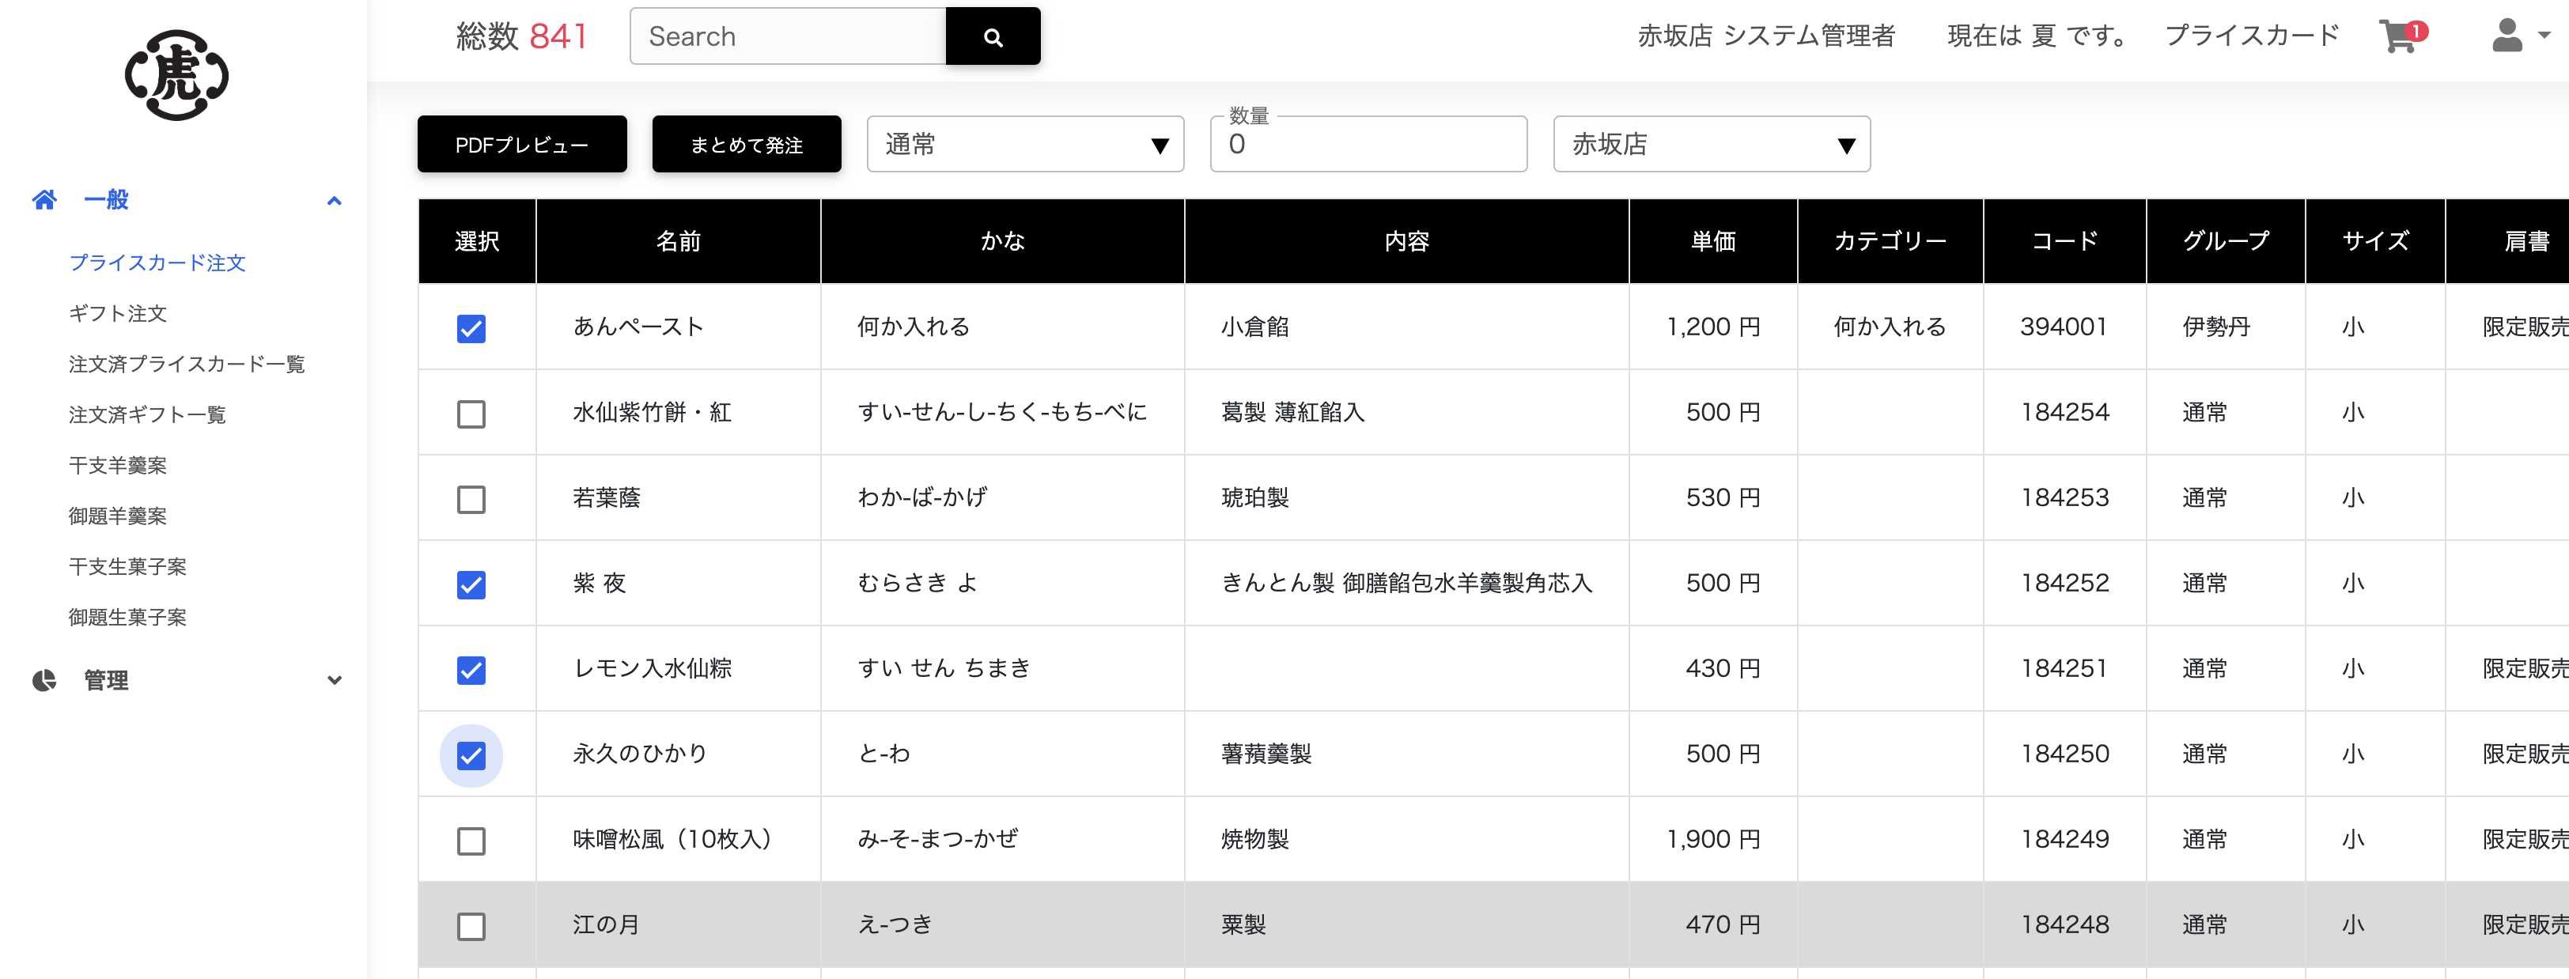Check the 水仙紫竹餅・紅 row checkbox
The width and height of the screenshot is (2569, 979).
tap(471, 414)
